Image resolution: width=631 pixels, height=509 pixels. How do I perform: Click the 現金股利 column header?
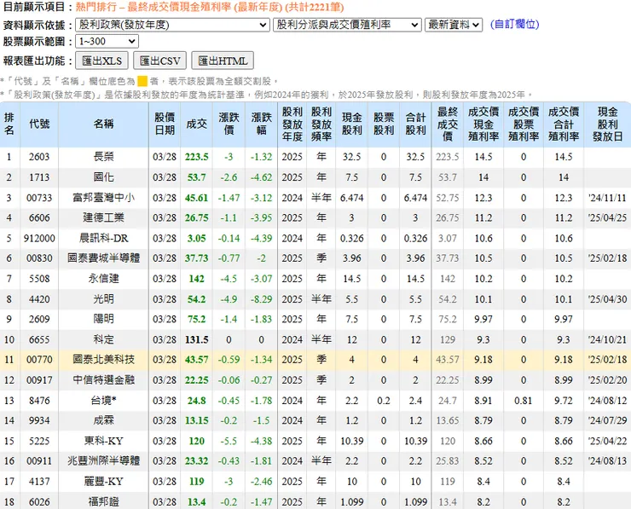(x=351, y=124)
